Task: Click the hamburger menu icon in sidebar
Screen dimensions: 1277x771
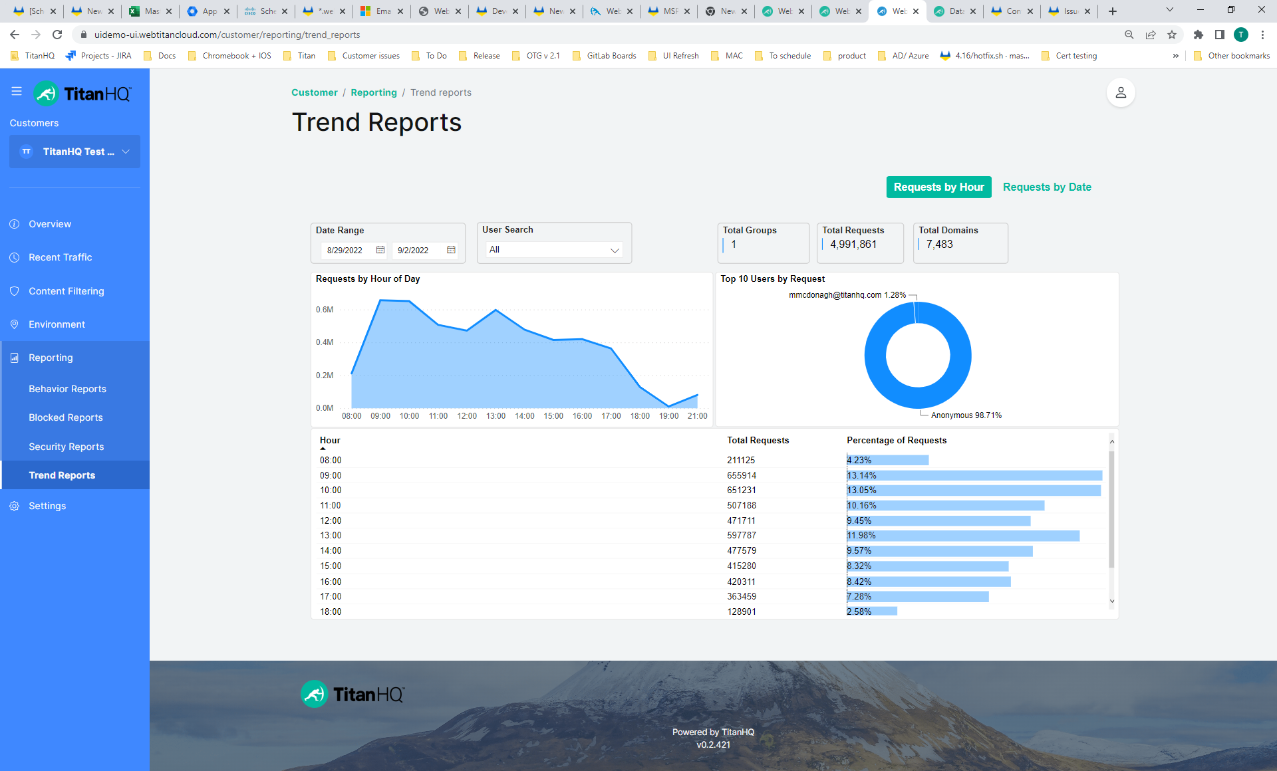Action: pos(17,92)
